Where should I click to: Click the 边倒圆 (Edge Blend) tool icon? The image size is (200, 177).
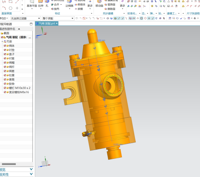pos(69,2)
